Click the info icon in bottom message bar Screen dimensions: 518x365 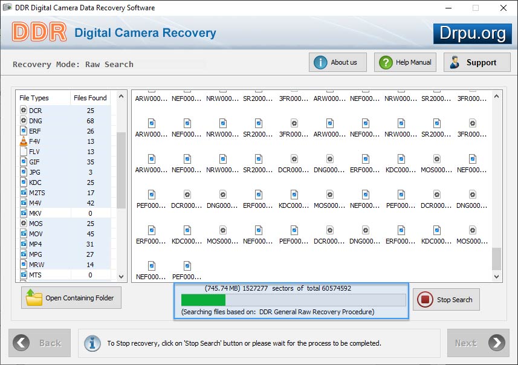(x=92, y=343)
